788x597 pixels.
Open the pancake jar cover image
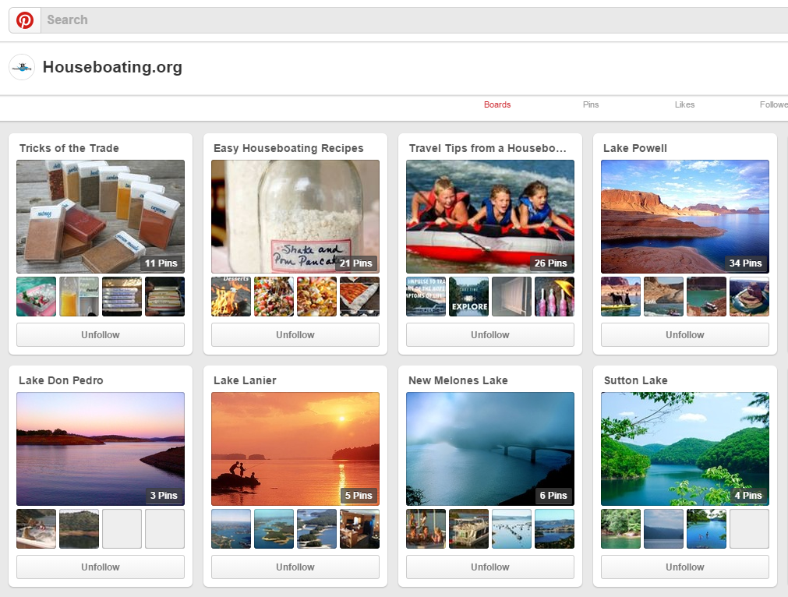click(x=295, y=217)
